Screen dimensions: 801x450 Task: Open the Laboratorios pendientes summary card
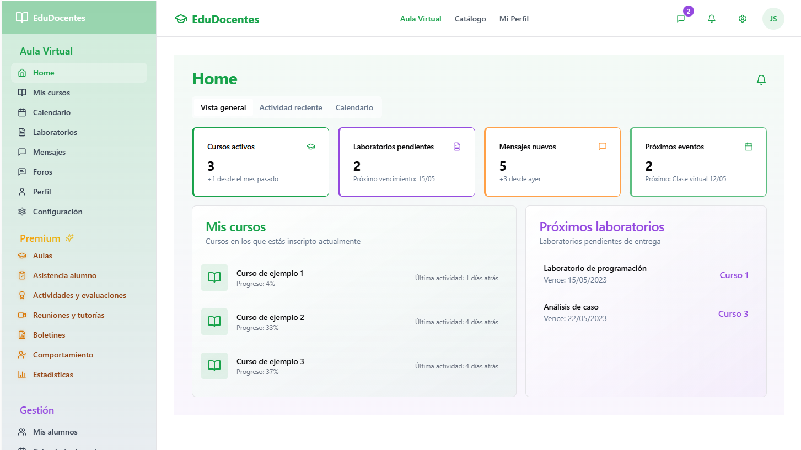click(406, 161)
